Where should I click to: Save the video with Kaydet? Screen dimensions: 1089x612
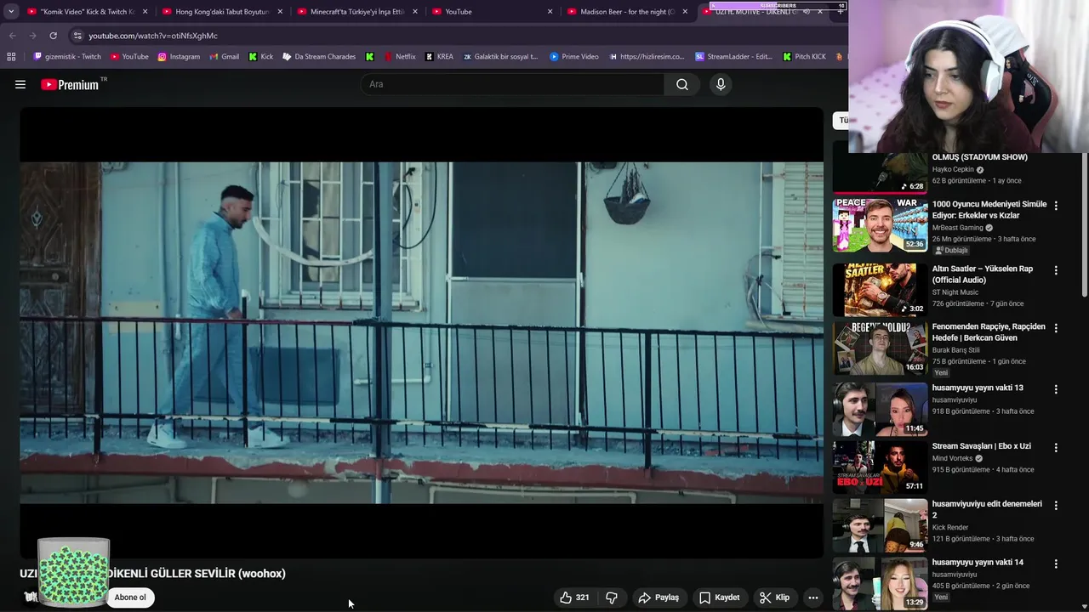[x=719, y=598]
